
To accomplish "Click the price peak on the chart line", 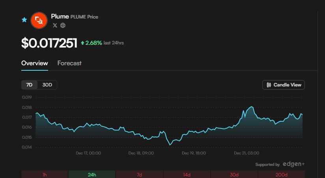I will point(251,106).
